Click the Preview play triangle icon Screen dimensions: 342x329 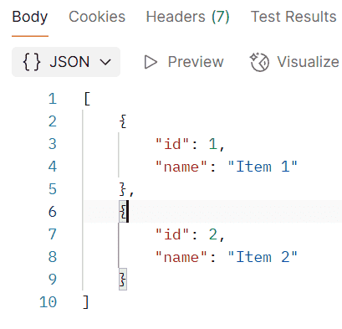(151, 62)
